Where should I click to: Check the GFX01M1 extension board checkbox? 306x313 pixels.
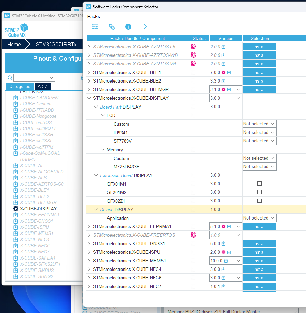259,184
